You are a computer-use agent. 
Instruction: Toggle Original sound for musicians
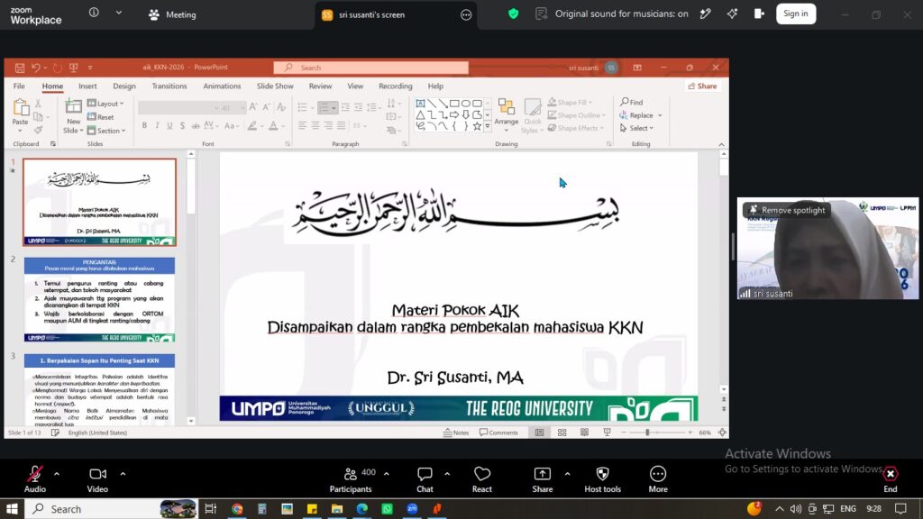612,14
